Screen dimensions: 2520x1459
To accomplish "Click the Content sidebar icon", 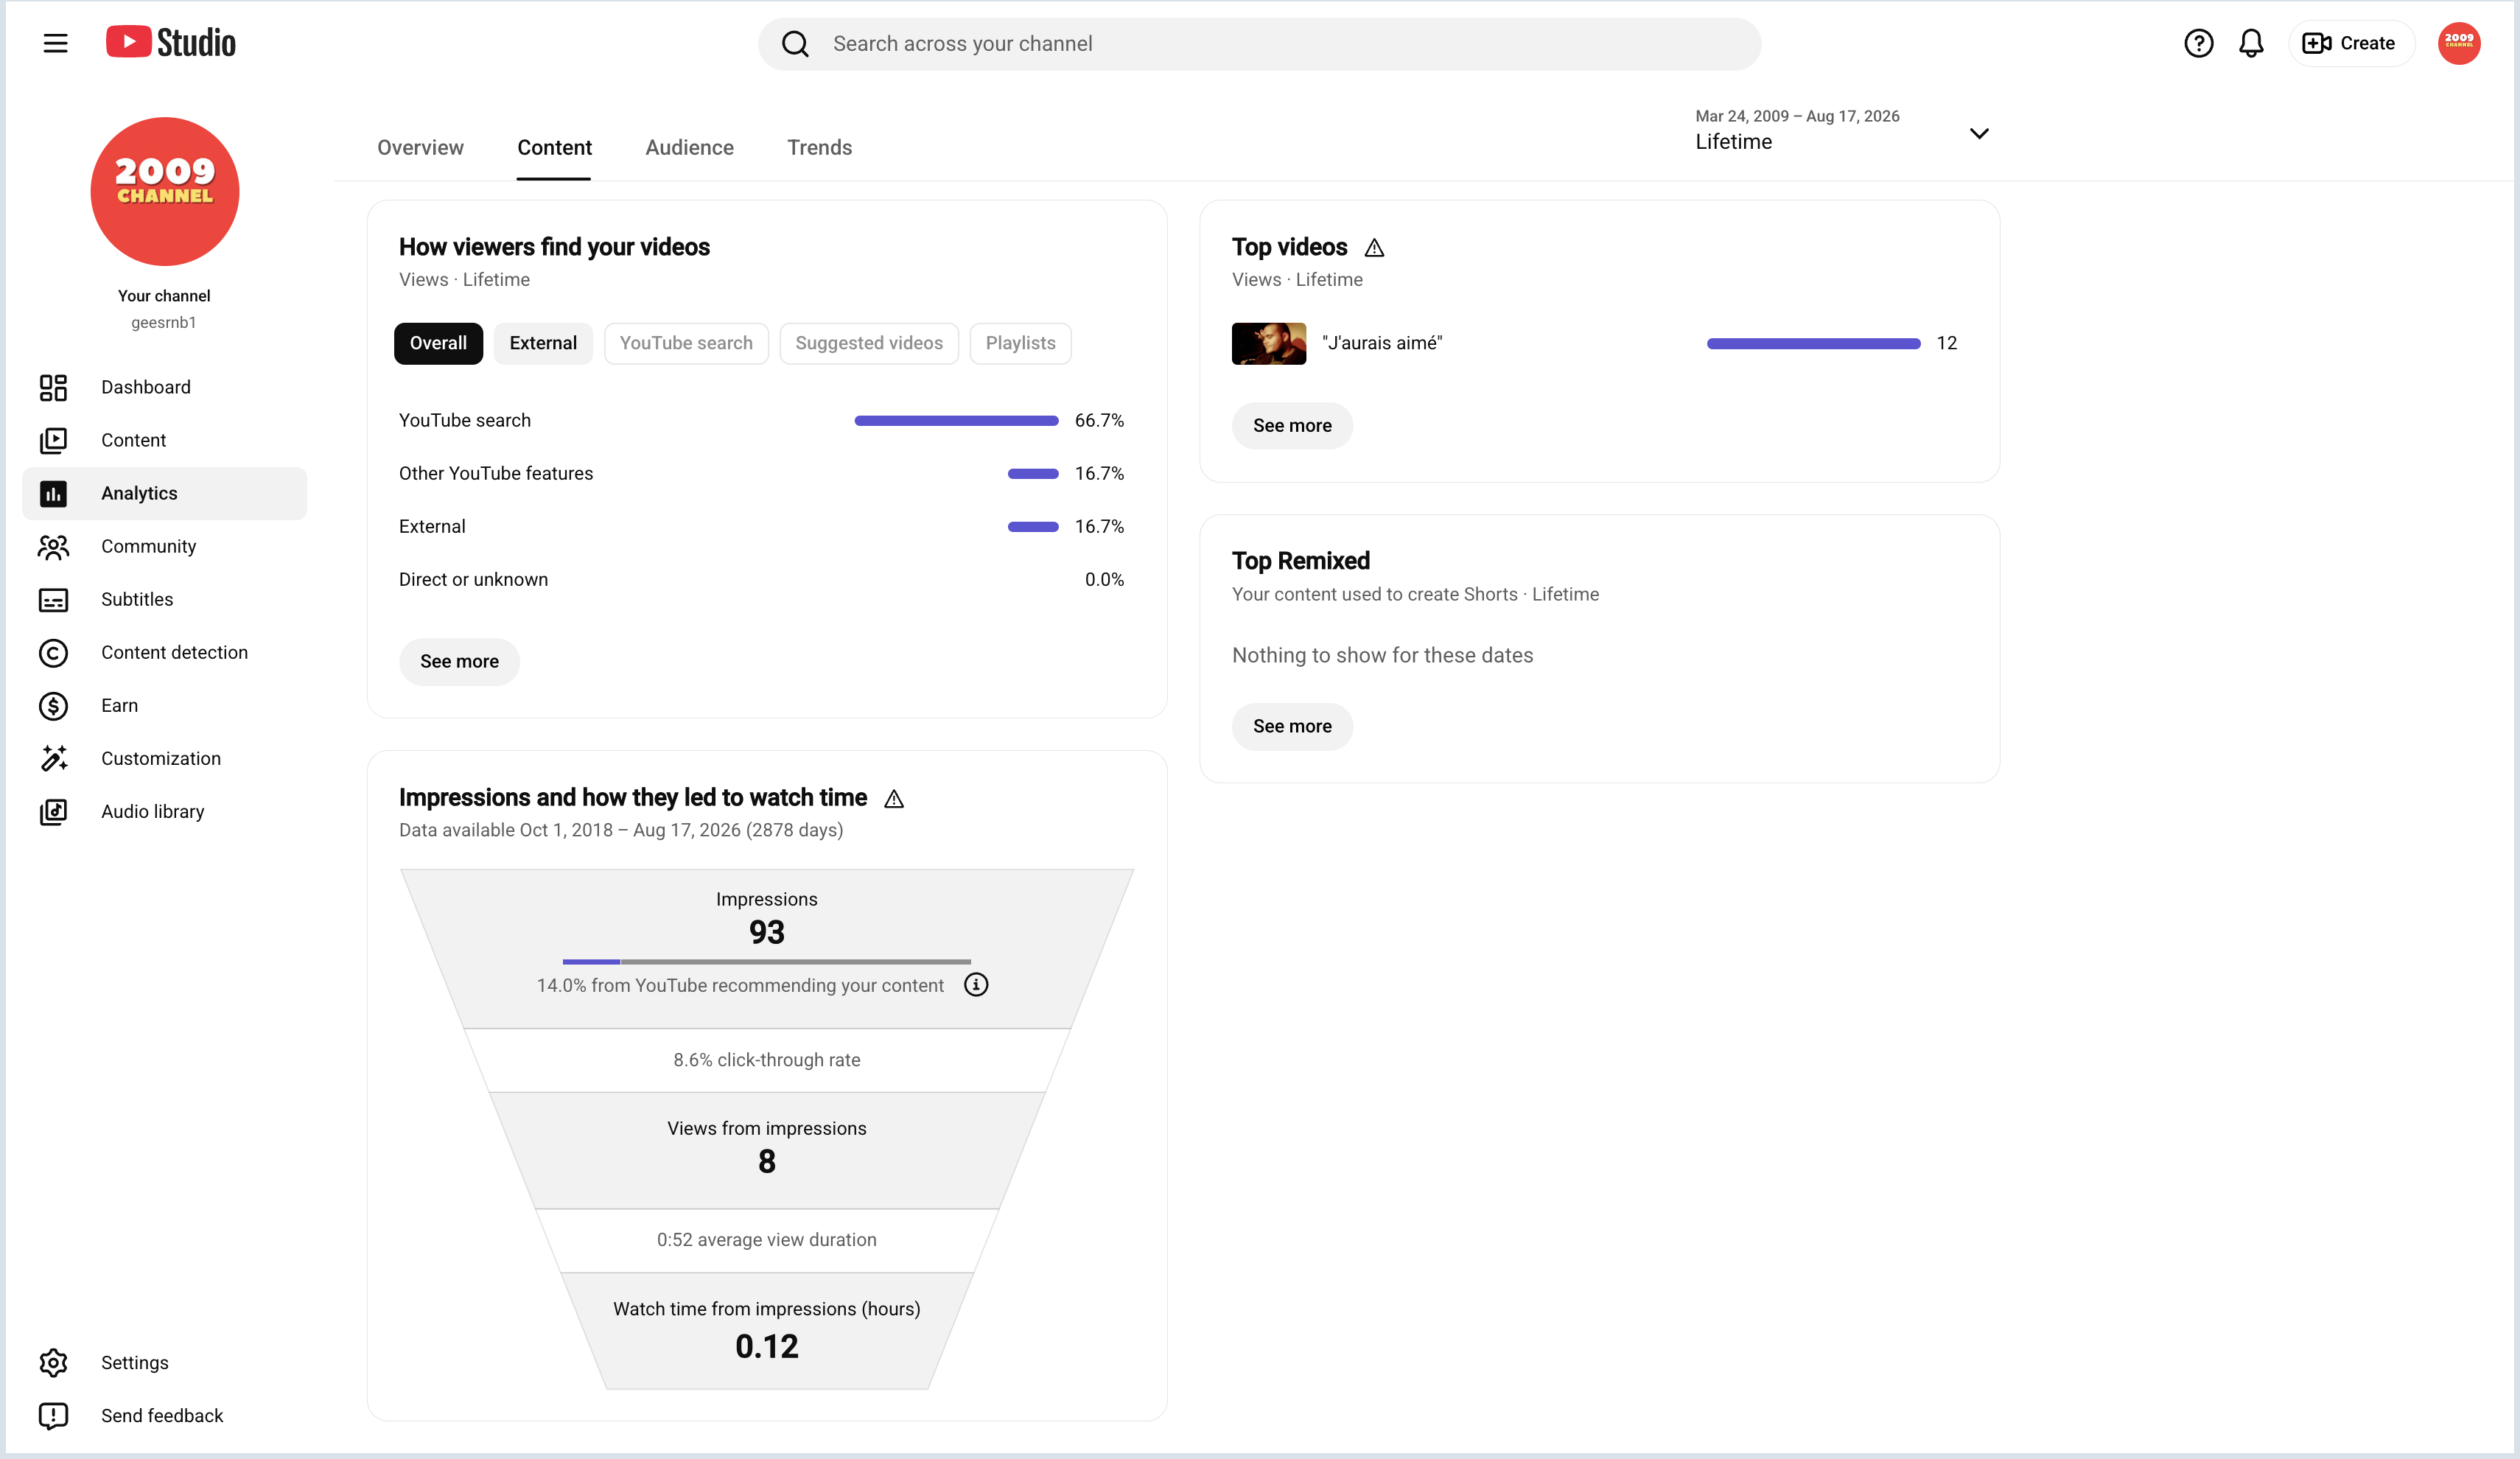I will [x=53, y=440].
